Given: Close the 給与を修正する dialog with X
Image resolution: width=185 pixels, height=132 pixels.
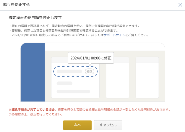Looking at the screenshot, I should pyautogui.click(x=180, y=5).
